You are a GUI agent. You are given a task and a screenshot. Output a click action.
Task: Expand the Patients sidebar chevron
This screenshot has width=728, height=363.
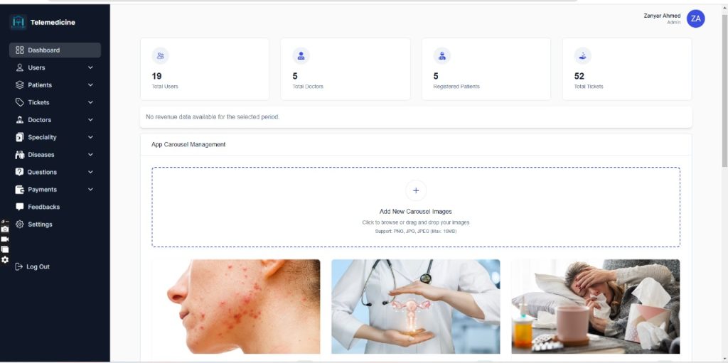[x=90, y=85]
